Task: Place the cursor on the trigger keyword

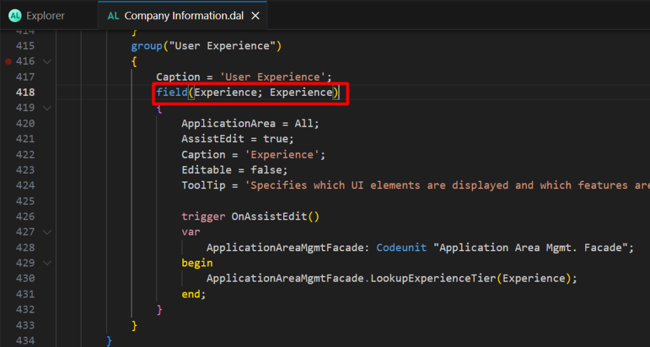Action: coord(203,216)
